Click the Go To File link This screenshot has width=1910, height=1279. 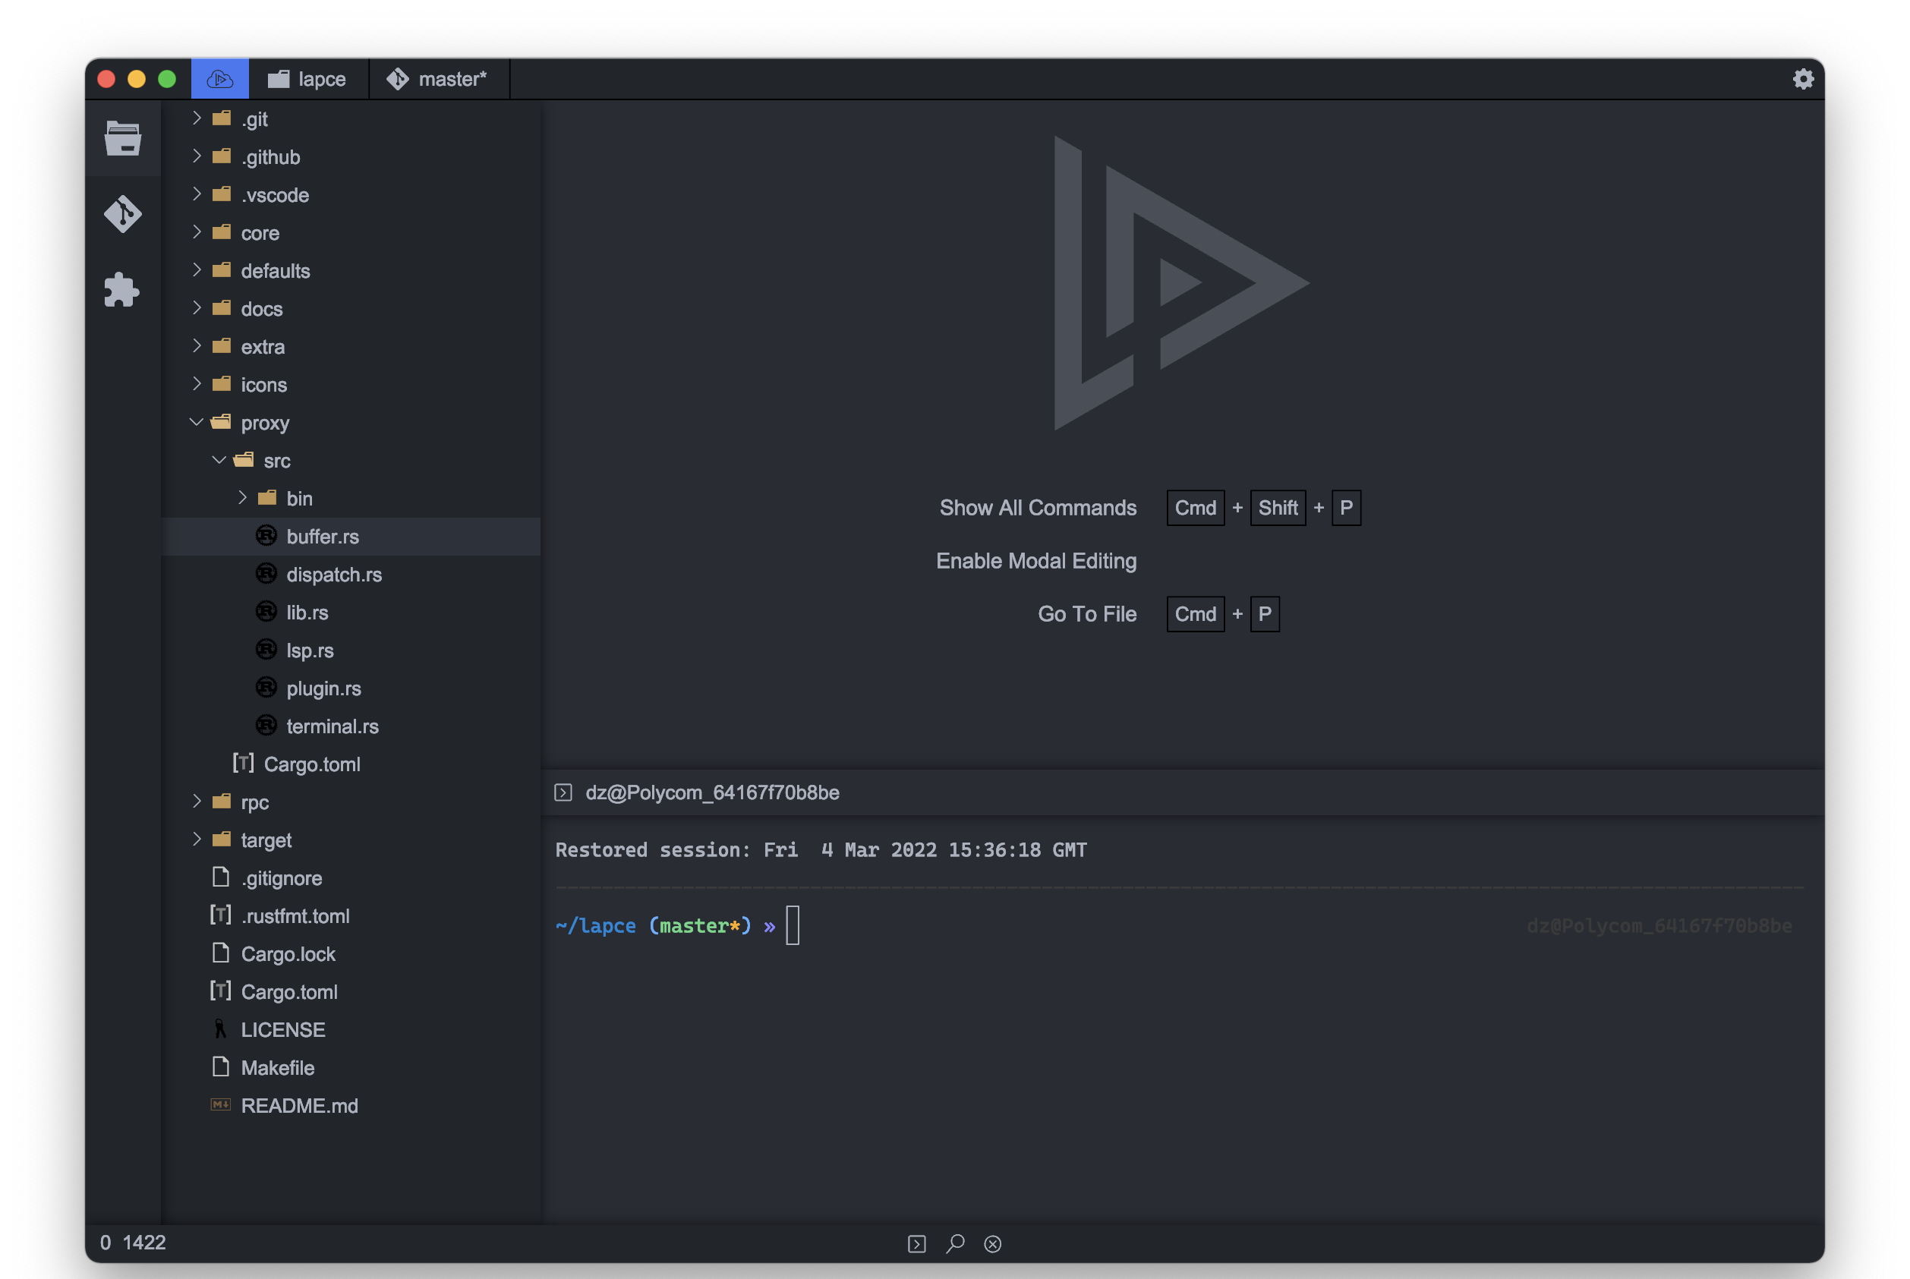click(x=1086, y=614)
